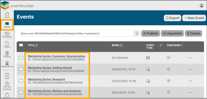Screen dimensions: 207x99
Task: Click the Publish button
Action: 151,34
